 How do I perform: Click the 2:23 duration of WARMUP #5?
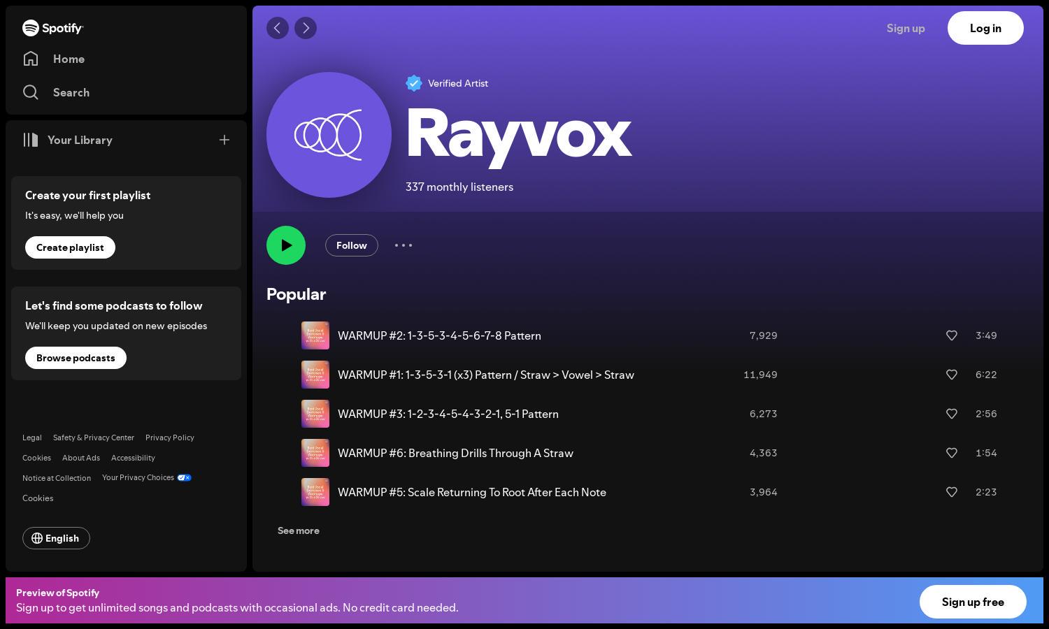pyautogui.click(x=986, y=492)
